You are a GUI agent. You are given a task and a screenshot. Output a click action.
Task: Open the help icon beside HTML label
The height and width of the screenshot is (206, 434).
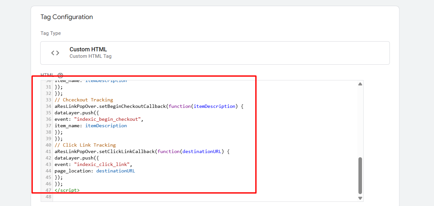click(x=60, y=76)
